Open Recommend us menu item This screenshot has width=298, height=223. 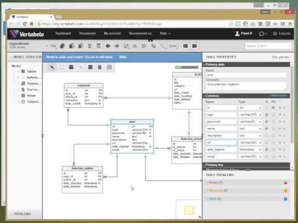coord(140,33)
